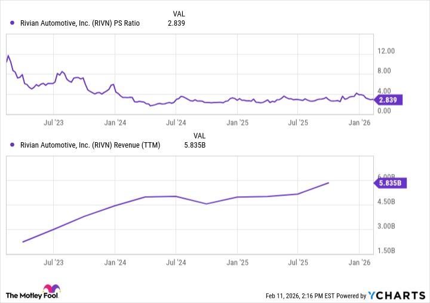The height and width of the screenshot is (303, 430).
Task: Click the 2.839 legend value
Action: coord(176,23)
